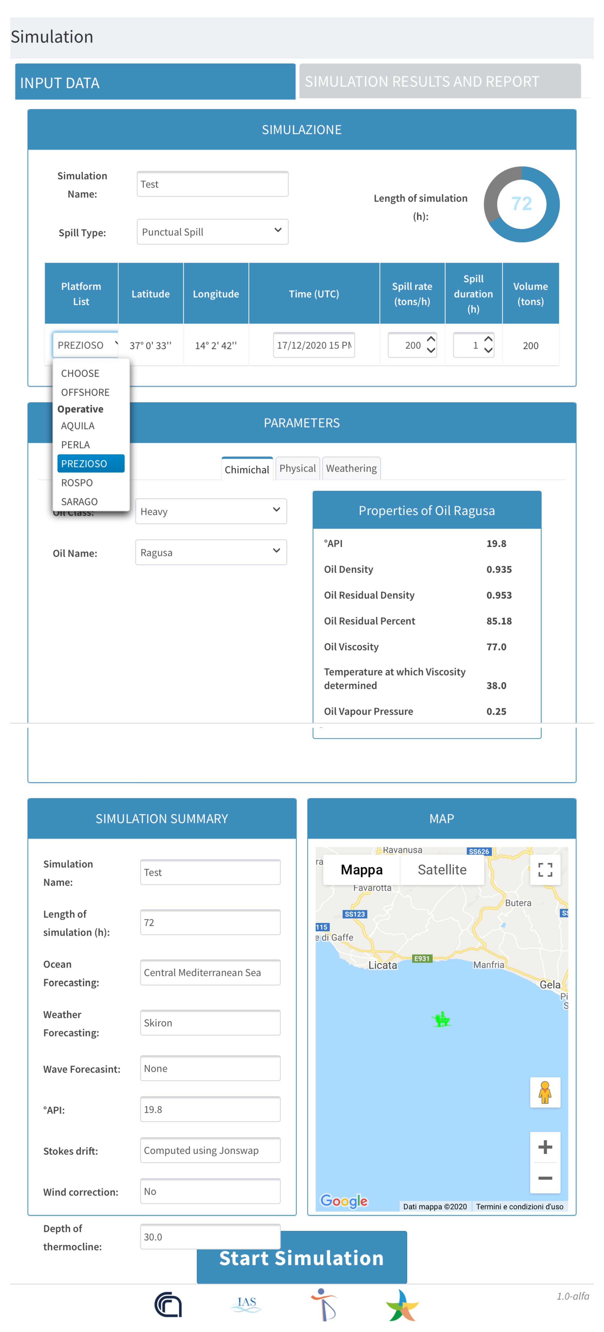The height and width of the screenshot is (1332, 604).
Task: Choose SARAGO platform option
Action: point(90,502)
